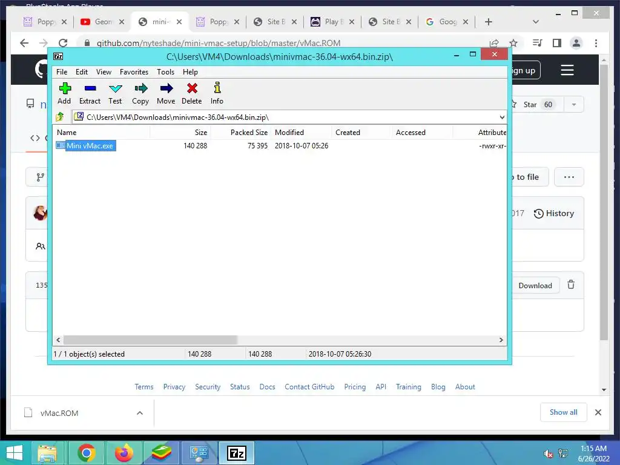The height and width of the screenshot is (465, 620).
Task: Delete the file via GitHub trash icon
Action: [571, 285]
